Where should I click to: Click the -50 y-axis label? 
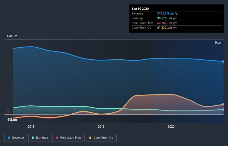[x=12, y=120]
